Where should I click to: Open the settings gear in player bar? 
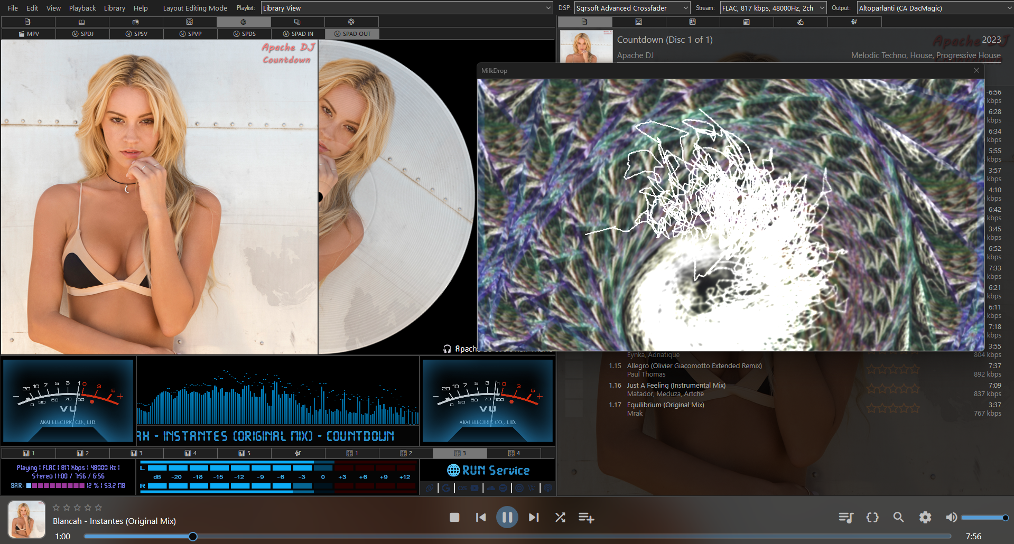click(925, 518)
